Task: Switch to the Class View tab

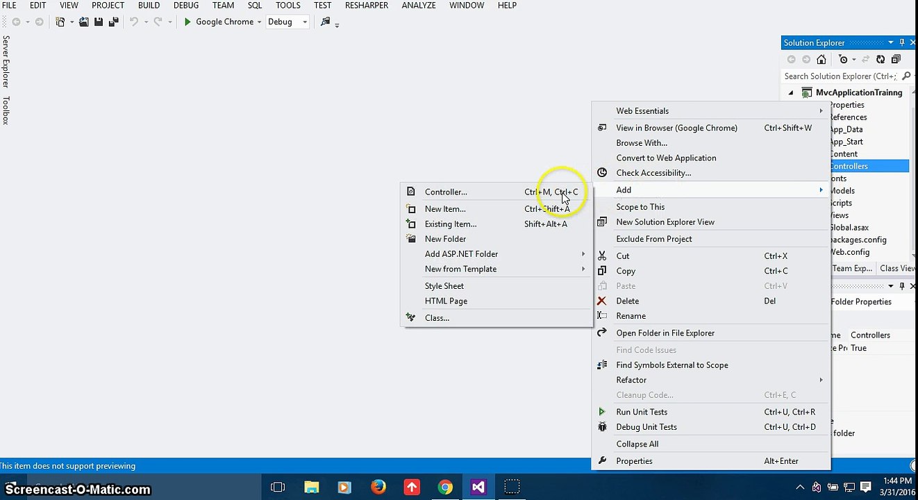Action: click(897, 269)
